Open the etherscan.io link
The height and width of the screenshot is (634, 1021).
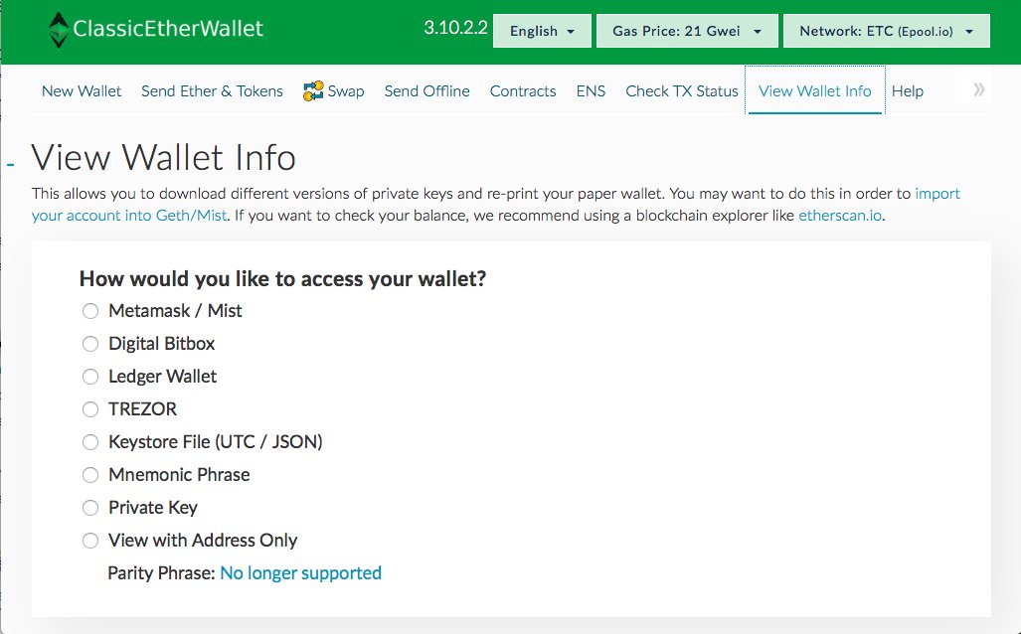click(x=840, y=216)
